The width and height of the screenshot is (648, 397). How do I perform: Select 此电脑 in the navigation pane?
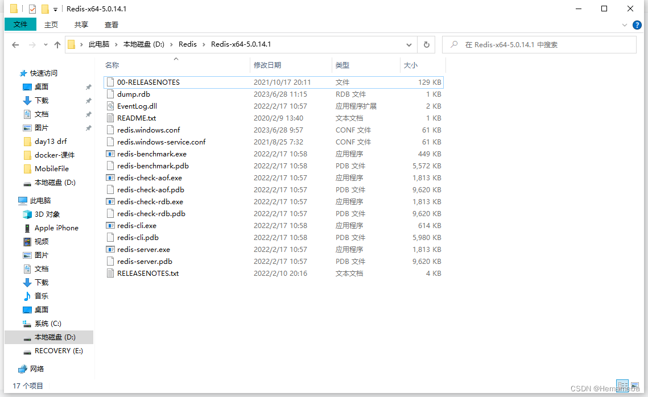pyautogui.click(x=40, y=201)
